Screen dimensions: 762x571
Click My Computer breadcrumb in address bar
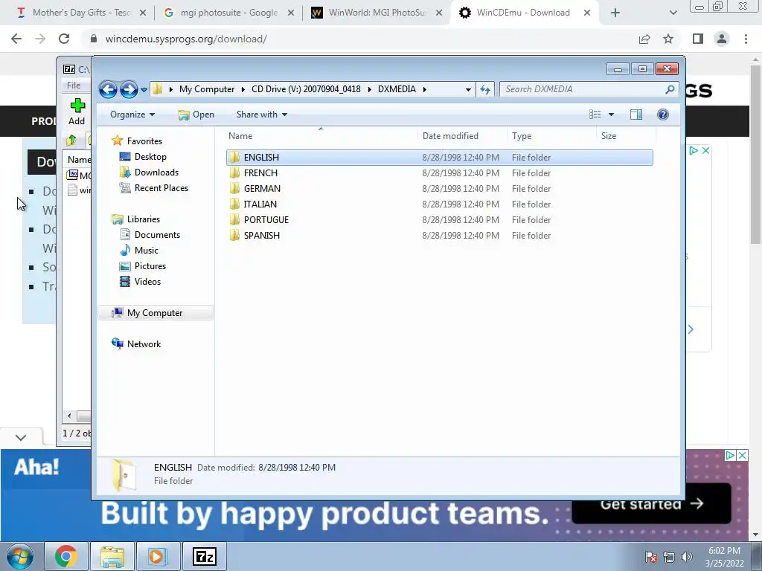tap(207, 89)
